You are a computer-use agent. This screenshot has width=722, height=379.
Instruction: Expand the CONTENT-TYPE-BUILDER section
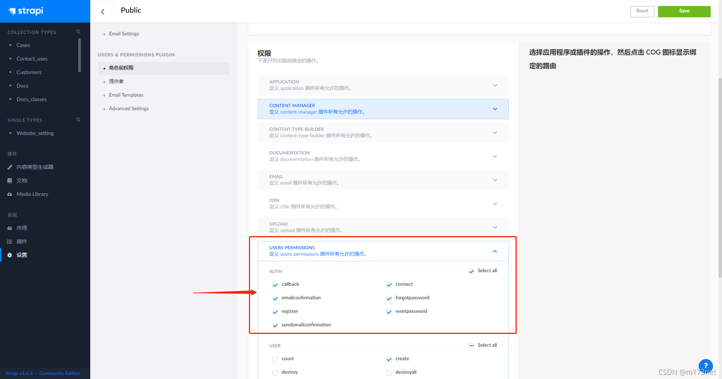(x=383, y=132)
